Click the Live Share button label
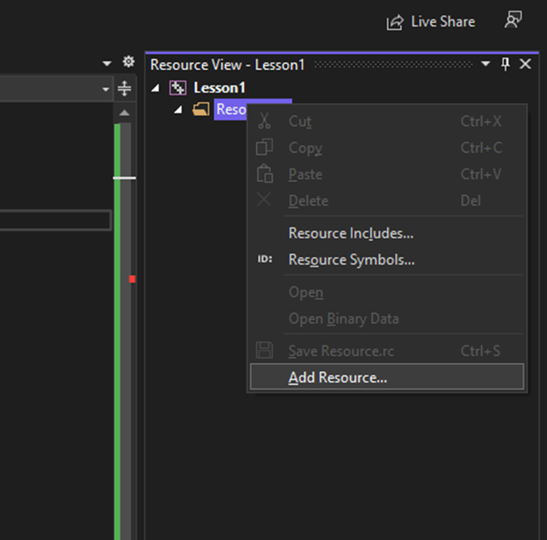The width and height of the screenshot is (547, 540). [443, 22]
